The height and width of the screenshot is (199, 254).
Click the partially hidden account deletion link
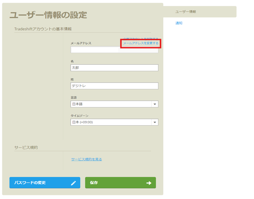(x=141, y=38)
